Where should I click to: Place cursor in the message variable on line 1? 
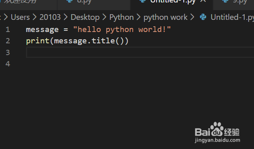click(x=42, y=30)
